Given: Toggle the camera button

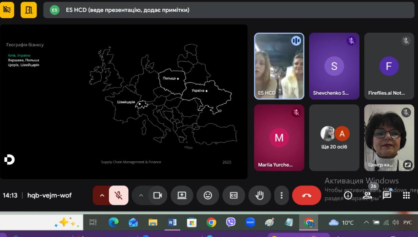Looking at the screenshot, I should click(x=157, y=195).
